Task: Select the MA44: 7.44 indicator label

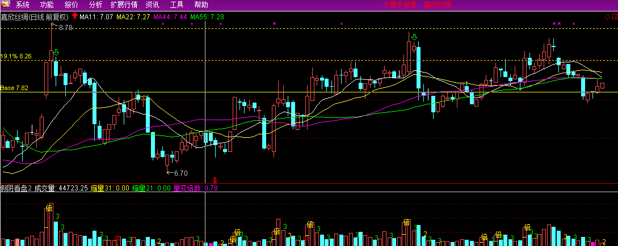Action: (170, 17)
